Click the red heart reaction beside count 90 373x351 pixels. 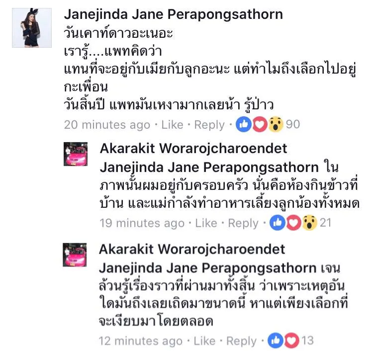click(260, 124)
